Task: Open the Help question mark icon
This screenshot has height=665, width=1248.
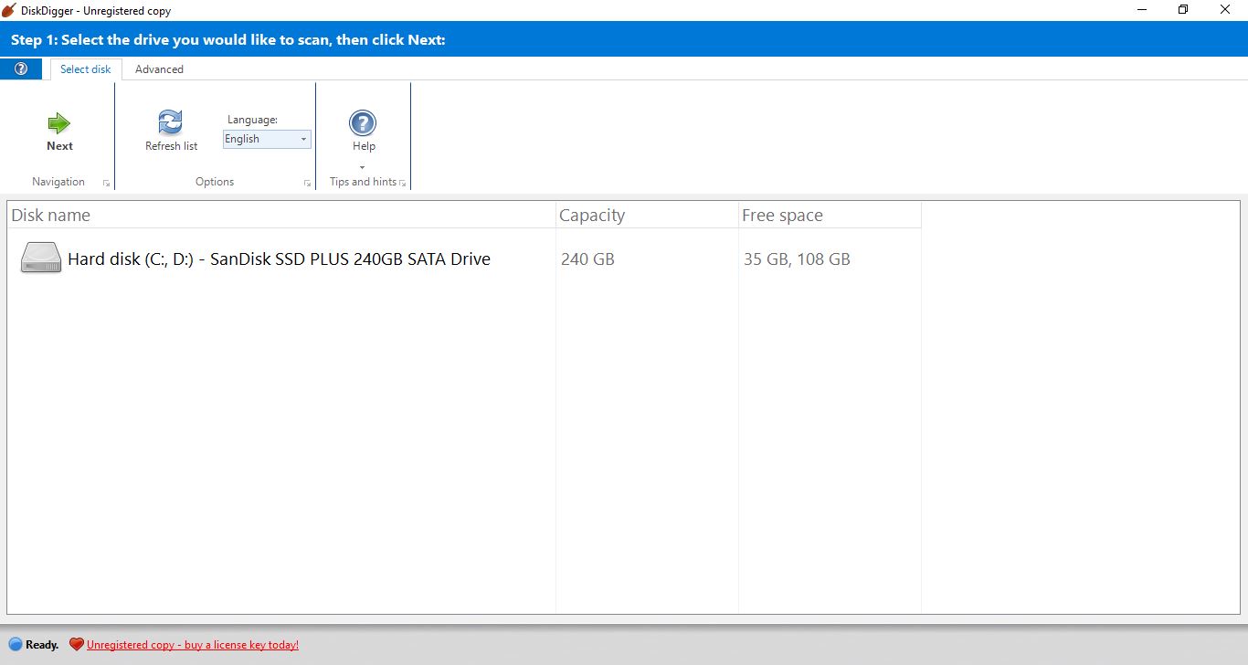Action: [x=363, y=123]
